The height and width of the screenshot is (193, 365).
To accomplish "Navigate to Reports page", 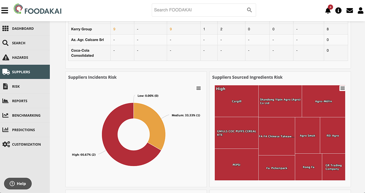I will [25, 101].
